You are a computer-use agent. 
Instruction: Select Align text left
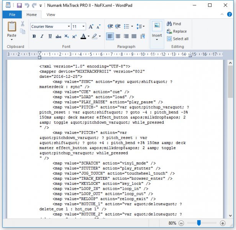pyautogui.click(x=110, y=36)
